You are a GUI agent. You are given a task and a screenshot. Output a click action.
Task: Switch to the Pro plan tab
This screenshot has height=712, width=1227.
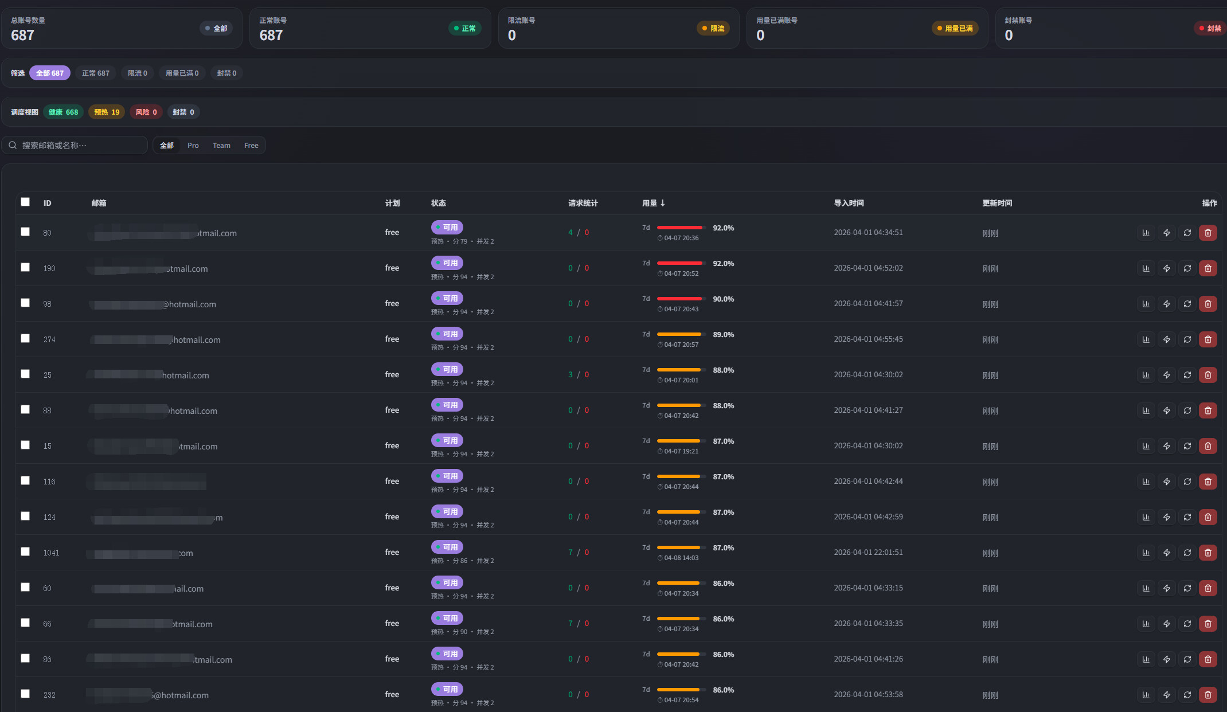[x=193, y=145]
